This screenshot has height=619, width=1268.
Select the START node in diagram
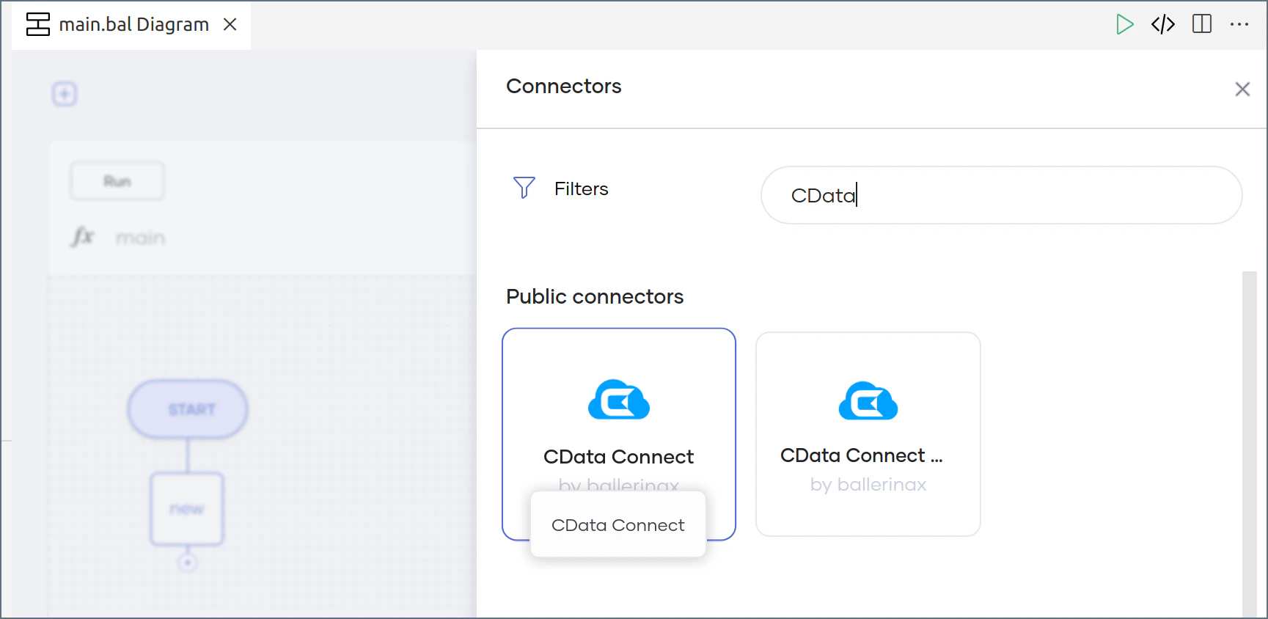coord(188,409)
